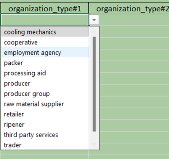Collapse the data validation dropdown arrow
Screen dimensions: 169x159
coord(94,20)
